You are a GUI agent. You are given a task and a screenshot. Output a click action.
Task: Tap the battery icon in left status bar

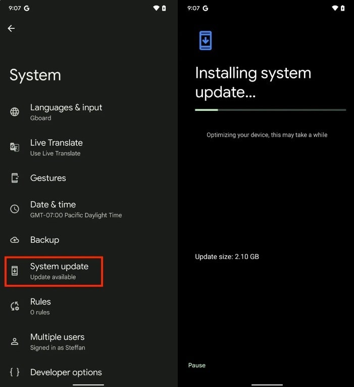click(x=164, y=8)
